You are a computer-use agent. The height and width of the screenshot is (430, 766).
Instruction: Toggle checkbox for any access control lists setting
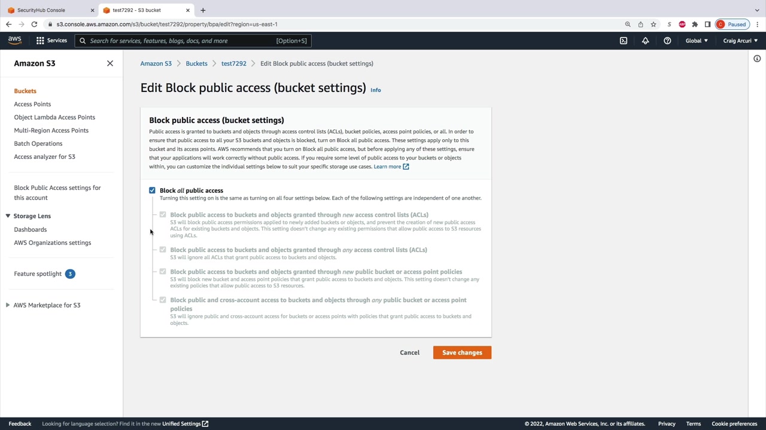click(x=163, y=250)
